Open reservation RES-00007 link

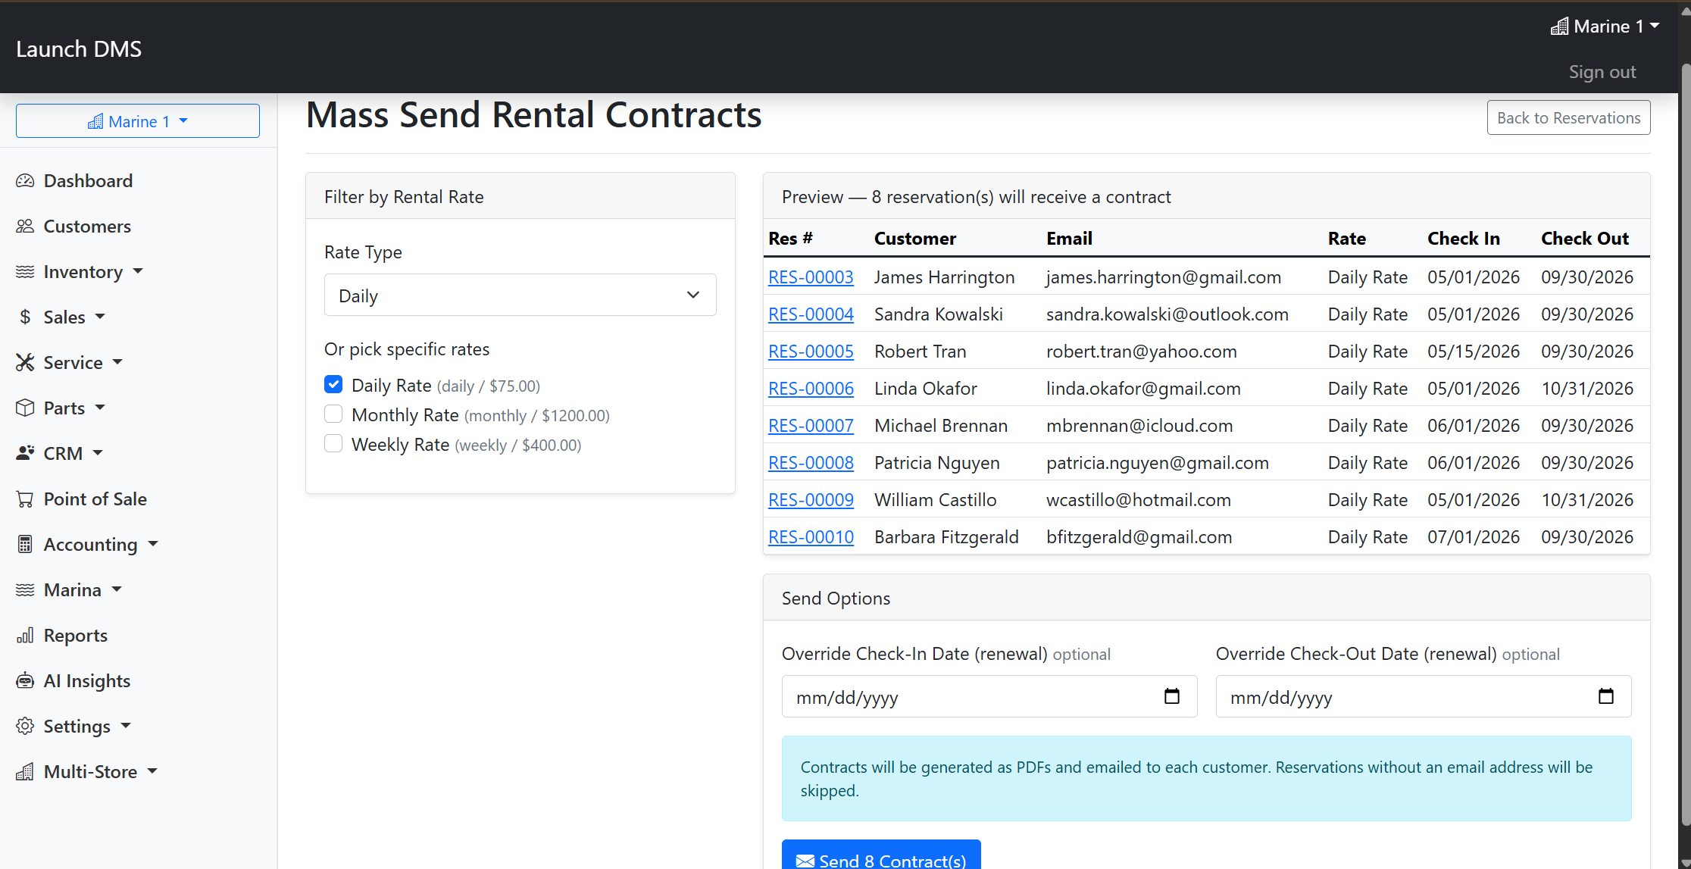(x=811, y=426)
